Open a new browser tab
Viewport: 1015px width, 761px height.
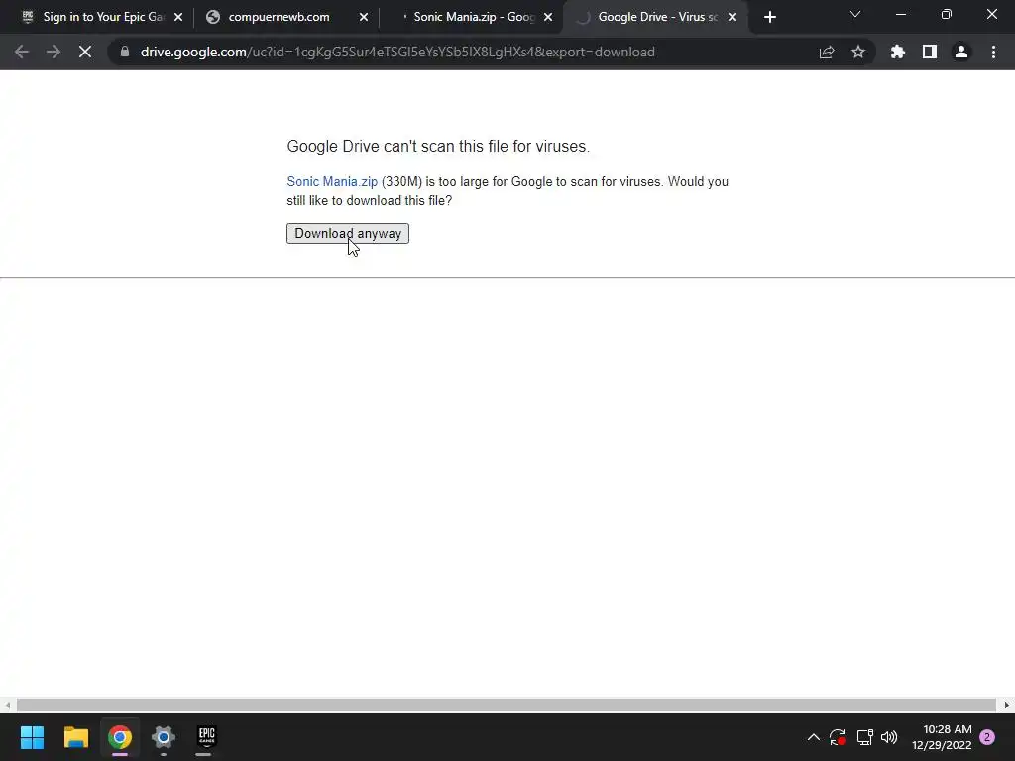tap(769, 17)
